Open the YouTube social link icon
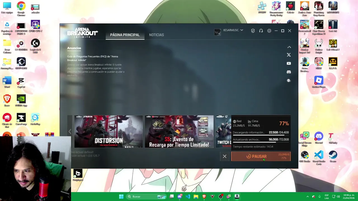Screen dimensions: 358x201 pos(289,63)
